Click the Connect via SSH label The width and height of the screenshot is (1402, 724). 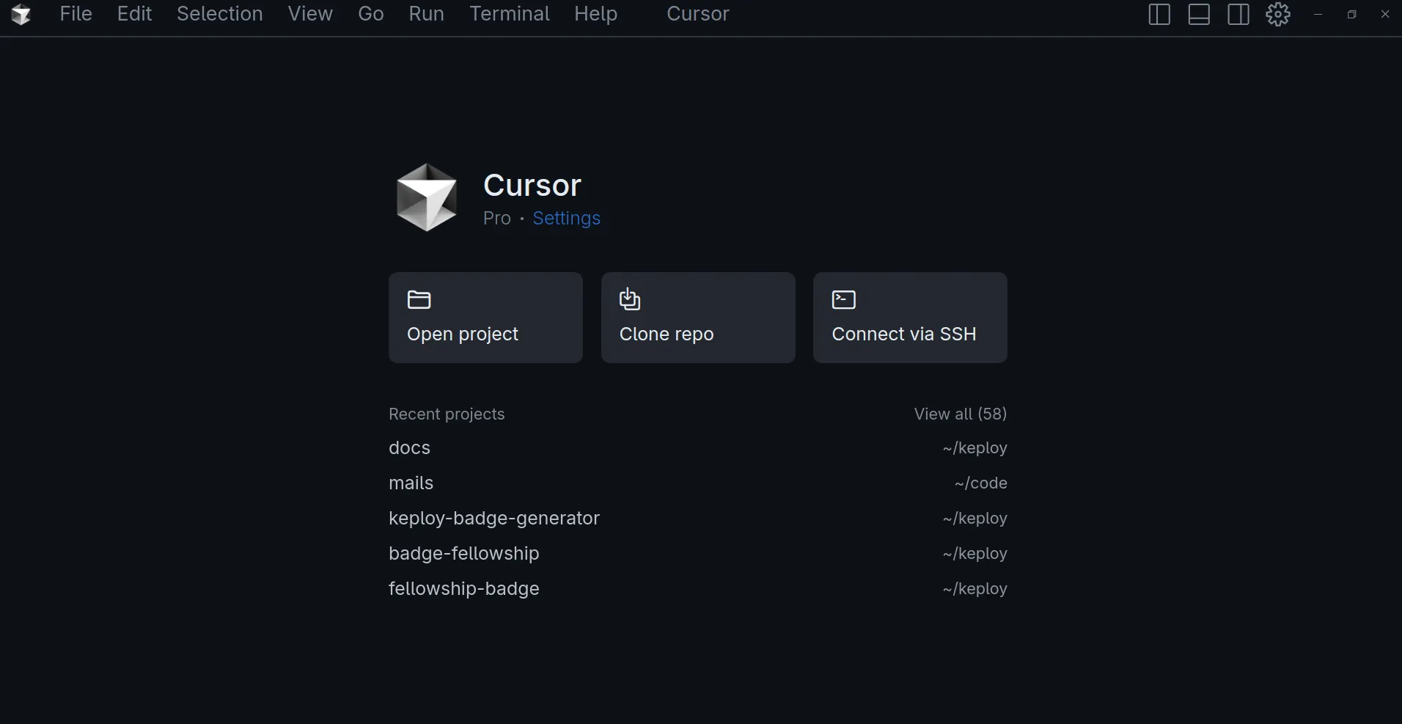pos(904,334)
